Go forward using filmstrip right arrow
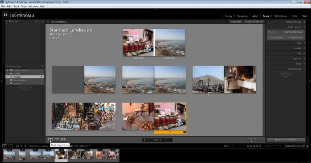This screenshot has height=163, width=311. pos(26,146)
